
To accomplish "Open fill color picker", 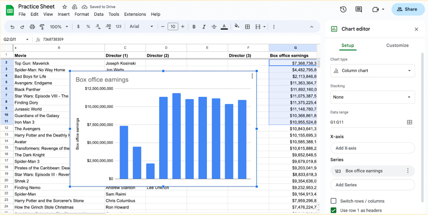I will pyautogui.click(x=237, y=26).
